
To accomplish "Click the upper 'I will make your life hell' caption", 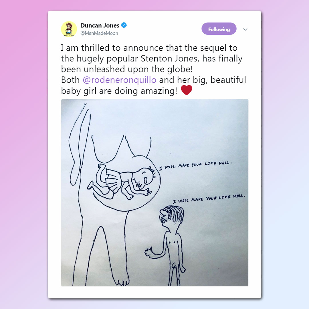I will coord(196,165).
